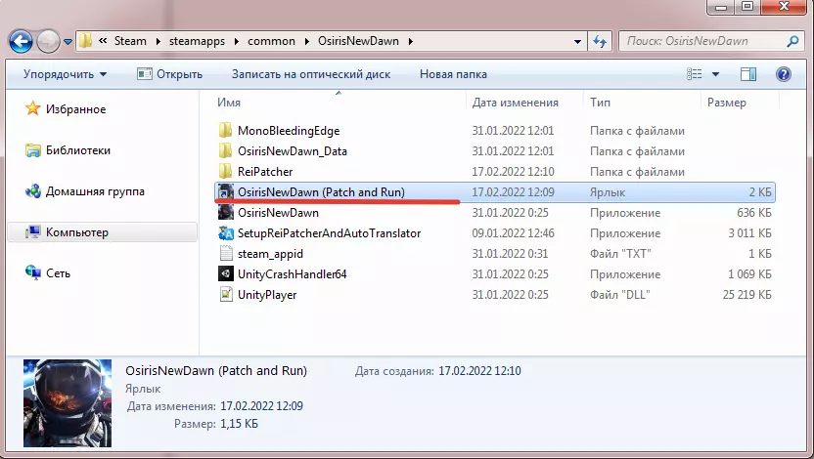Click the change view icon
The image size is (814, 459).
(x=694, y=74)
